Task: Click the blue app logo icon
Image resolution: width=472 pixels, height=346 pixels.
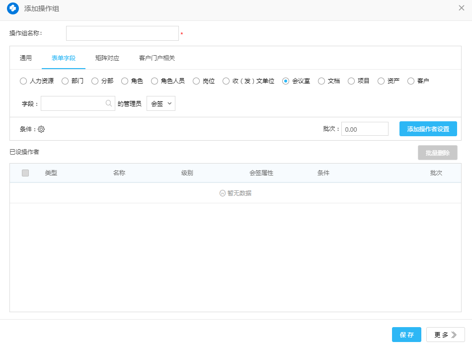Action: [x=12, y=8]
